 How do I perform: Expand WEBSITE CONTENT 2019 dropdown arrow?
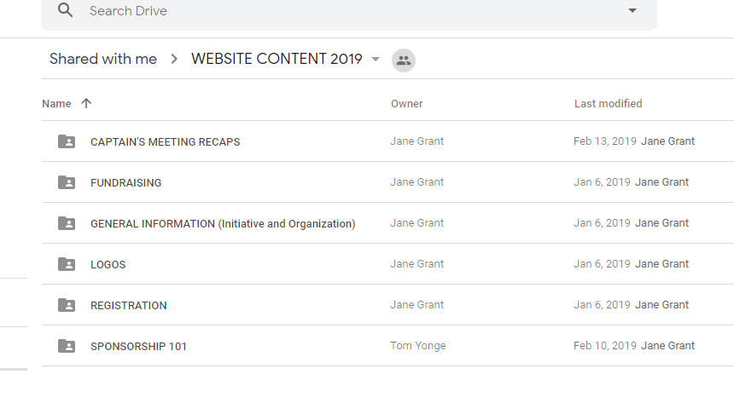376,60
